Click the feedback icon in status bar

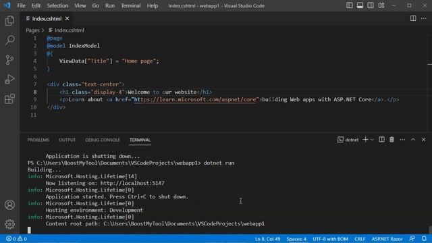(x=412, y=238)
